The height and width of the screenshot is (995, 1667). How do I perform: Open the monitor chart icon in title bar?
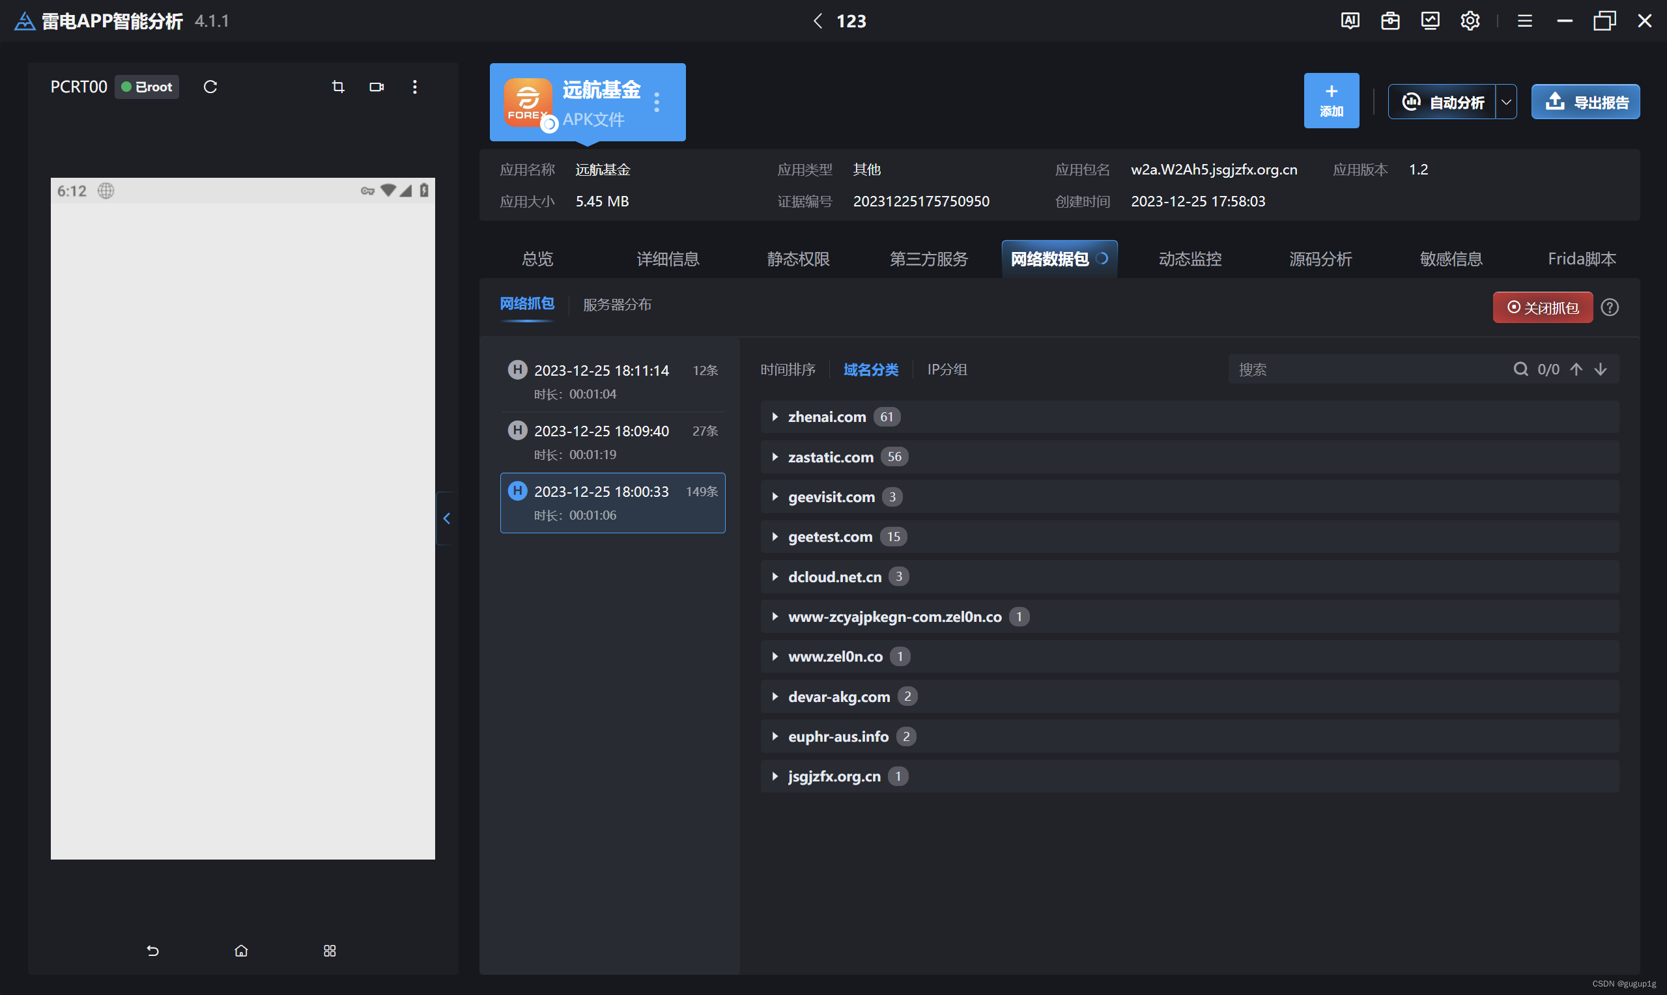[1431, 21]
